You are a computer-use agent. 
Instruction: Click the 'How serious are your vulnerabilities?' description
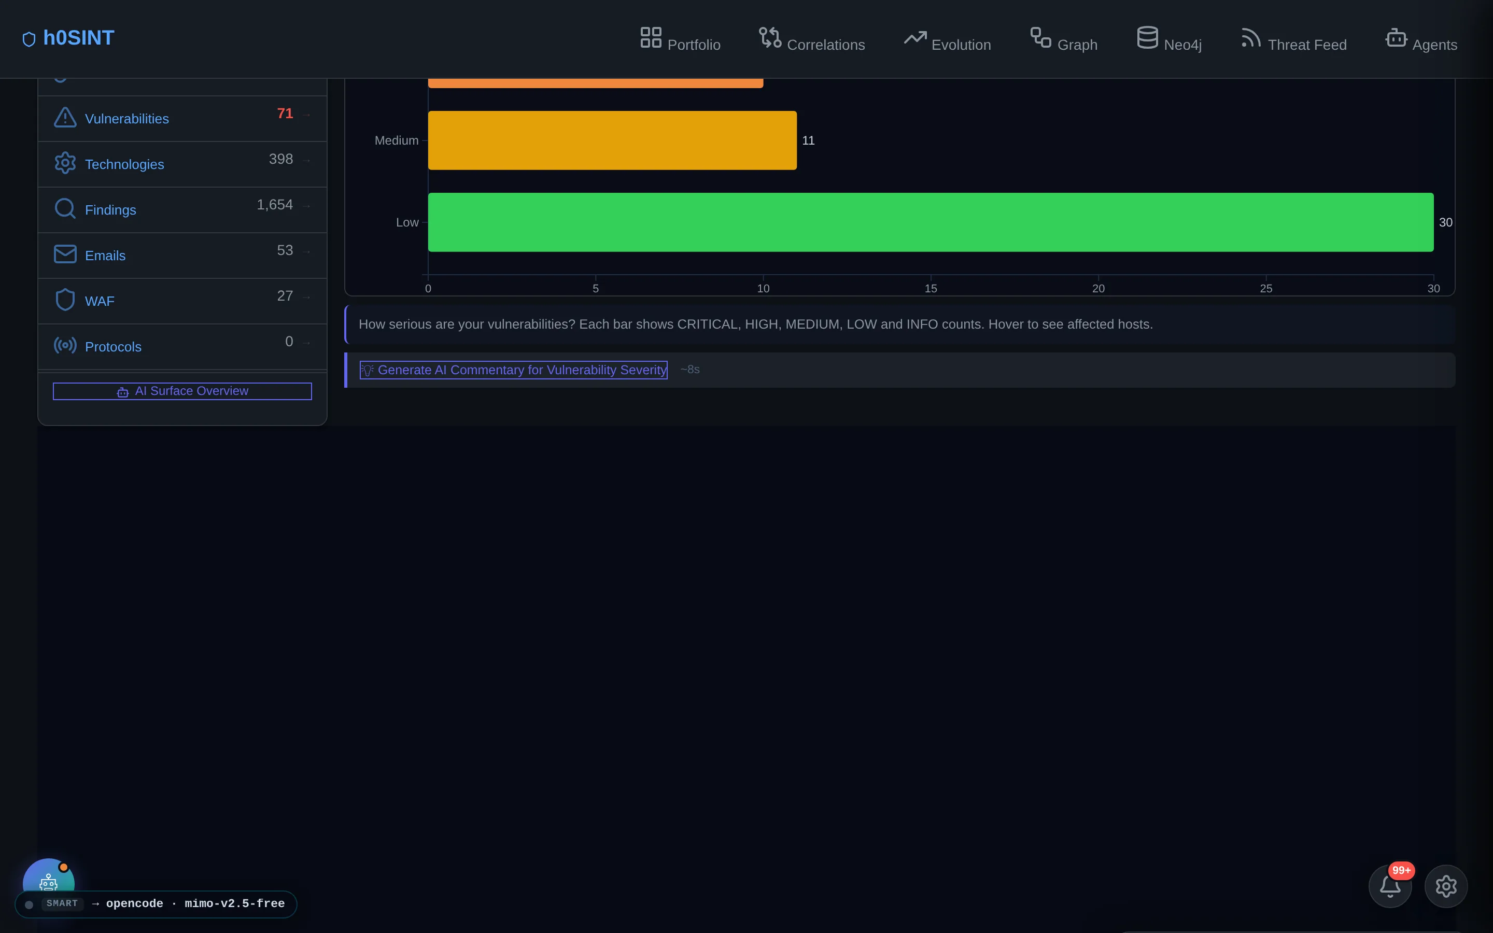756,324
